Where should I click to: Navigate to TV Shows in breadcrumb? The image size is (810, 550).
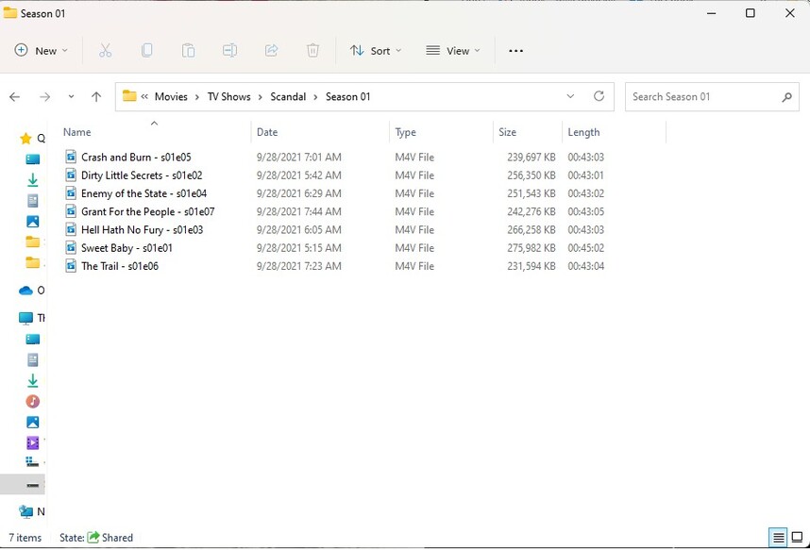click(x=228, y=96)
